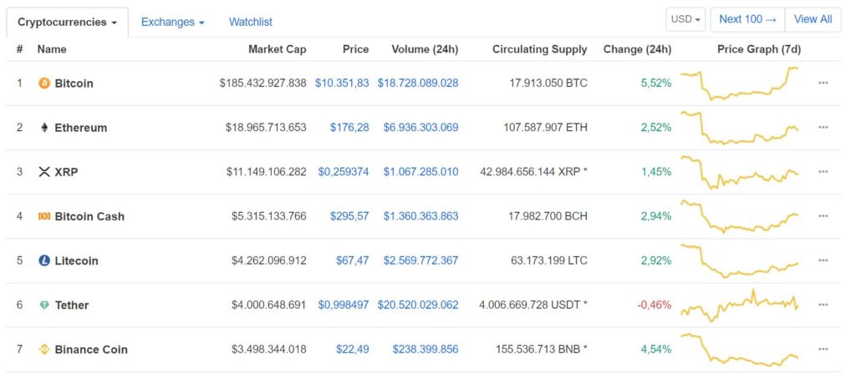The height and width of the screenshot is (374, 856).
Task: Click the Bitcoin Cash logo icon
Action: tap(44, 216)
